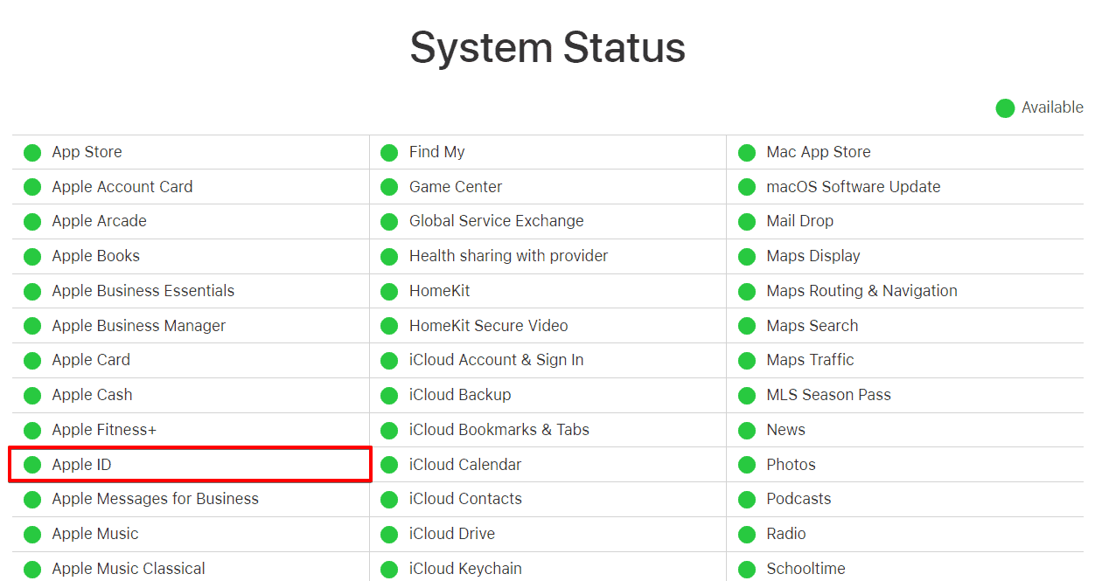
Task: Click the status icon beside Photos
Action: pyautogui.click(x=747, y=465)
